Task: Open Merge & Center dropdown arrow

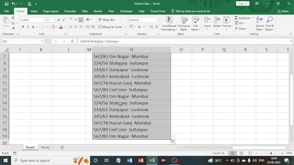Action: [125, 27]
